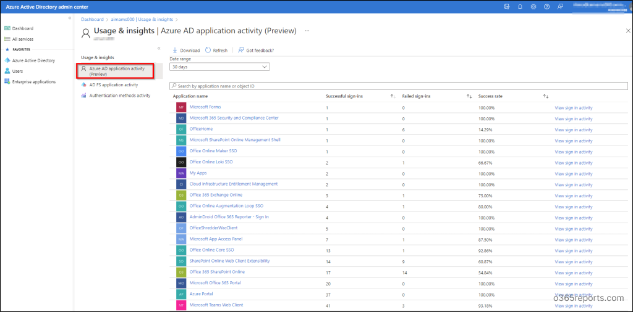
Task: Open Dashboard in the left sidebar
Action: (x=23, y=28)
